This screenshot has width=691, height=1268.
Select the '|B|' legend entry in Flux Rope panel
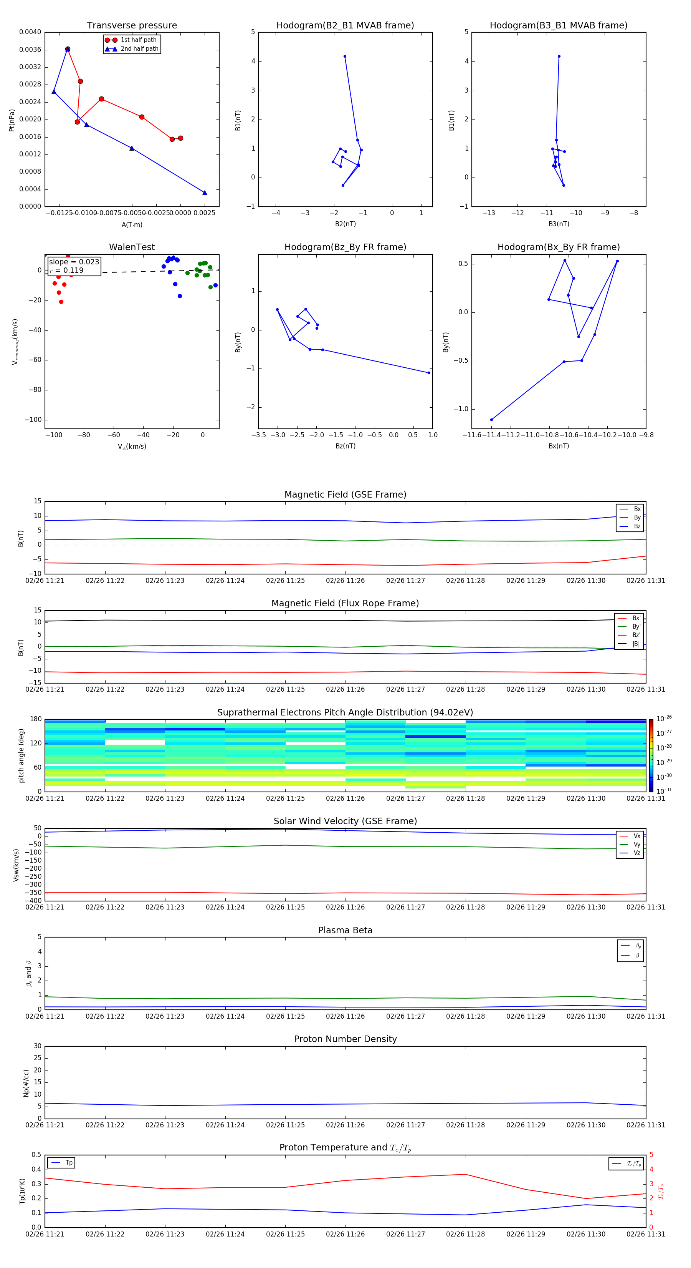629,644
